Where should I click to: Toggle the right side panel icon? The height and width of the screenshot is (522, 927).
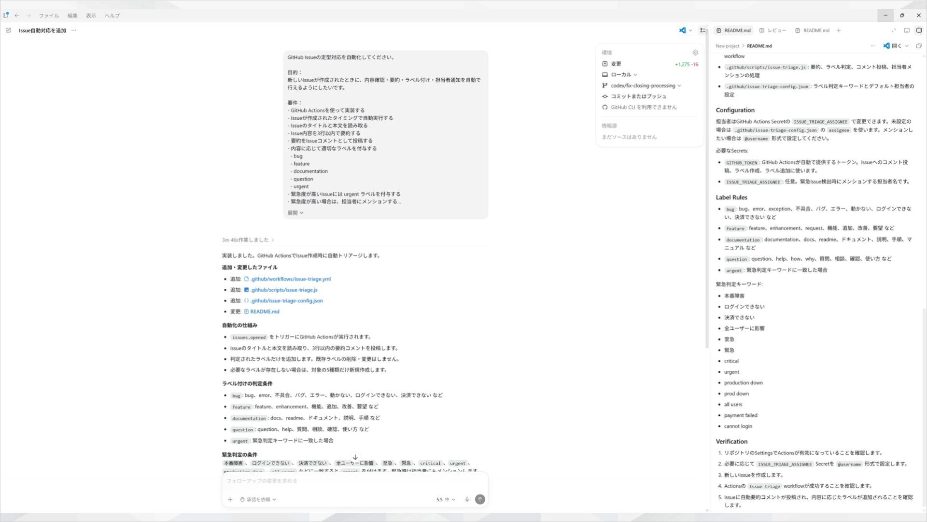(x=919, y=30)
